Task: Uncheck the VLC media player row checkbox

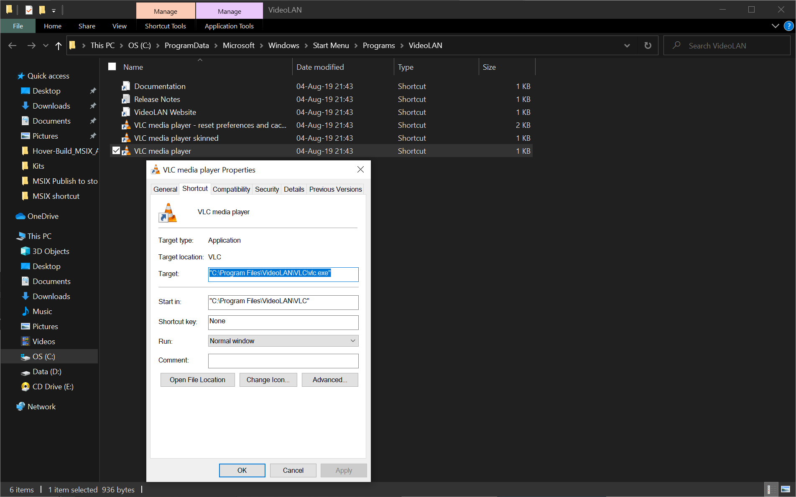Action: pos(116,151)
